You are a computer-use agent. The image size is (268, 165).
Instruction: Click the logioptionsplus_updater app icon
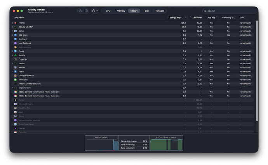(16, 120)
